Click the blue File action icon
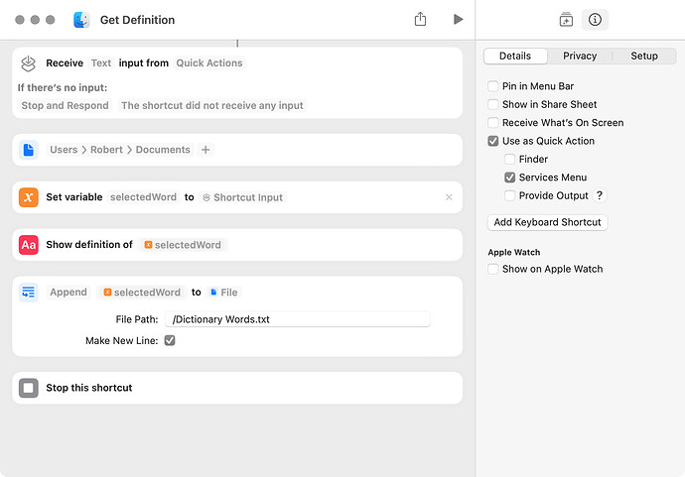685x477 pixels. [29, 150]
